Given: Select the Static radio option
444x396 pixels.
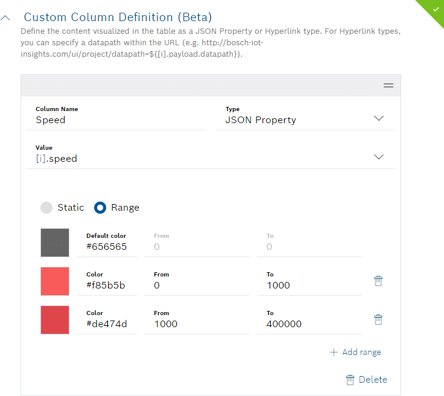Looking at the screenshot, I should 47,208.
